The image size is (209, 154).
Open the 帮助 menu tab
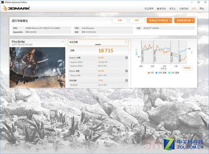tap(202, 9)
